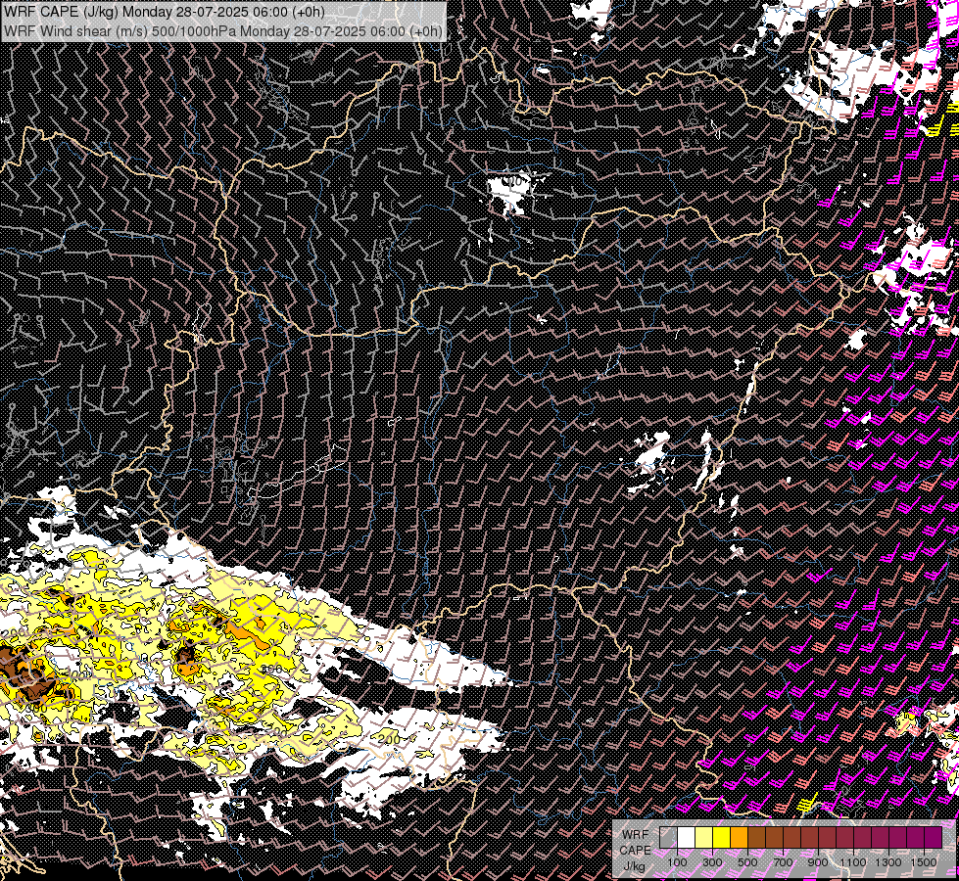This screenshot has width=959, height=881.
Task: Select the orange legend swatch before 500
Action: tap(740, 838)
